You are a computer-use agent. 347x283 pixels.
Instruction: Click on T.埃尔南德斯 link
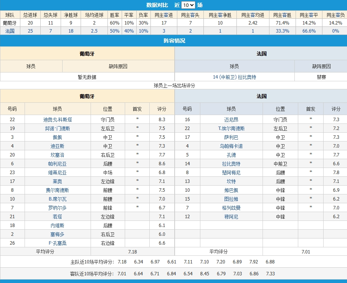[x=231, y=128]
